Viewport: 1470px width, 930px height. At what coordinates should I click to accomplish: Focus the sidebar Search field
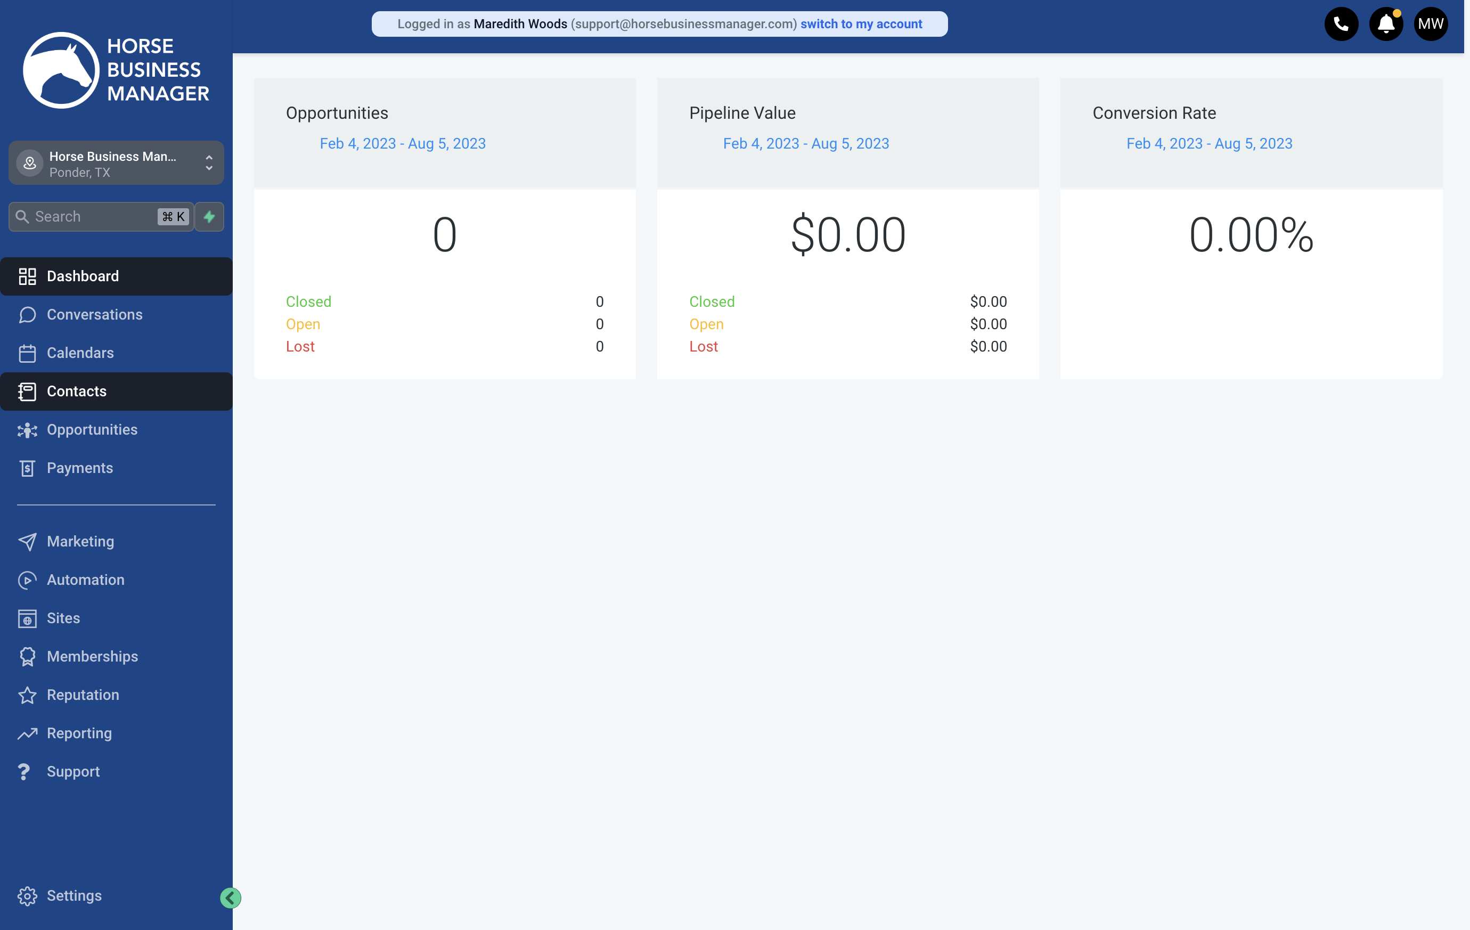point(101,217)
